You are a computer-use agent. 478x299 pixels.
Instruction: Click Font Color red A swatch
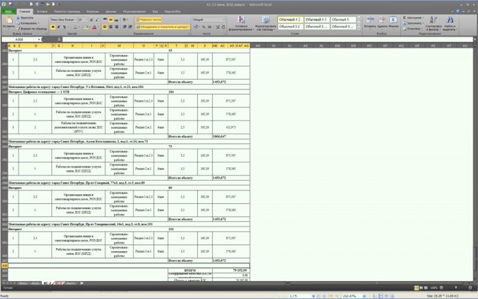(x=94, y=27)
